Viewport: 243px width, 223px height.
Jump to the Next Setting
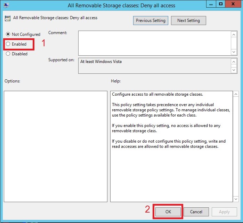tap(188, 21)
